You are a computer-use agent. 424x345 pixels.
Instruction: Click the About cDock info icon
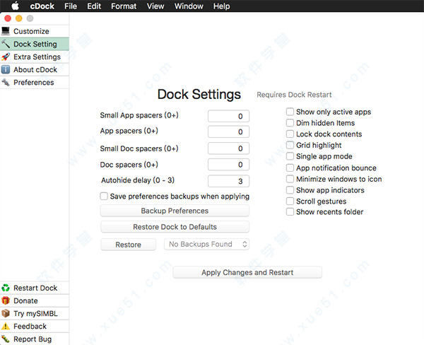[6, 69]
